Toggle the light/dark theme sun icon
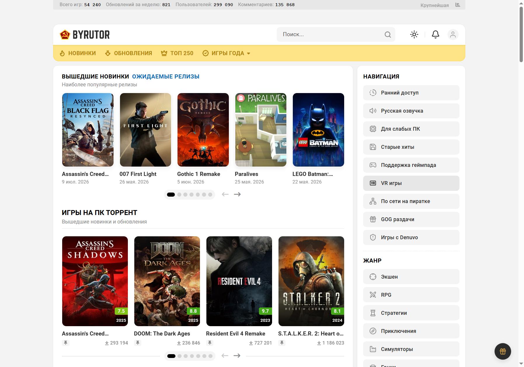This screenshot has height=367, width=524. click(x=414, y=34)
